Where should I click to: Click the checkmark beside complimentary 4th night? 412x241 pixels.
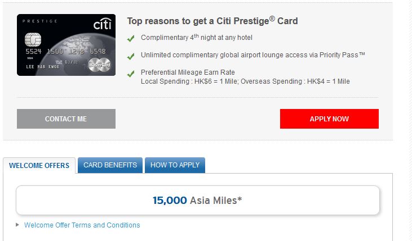coord(131,39)
